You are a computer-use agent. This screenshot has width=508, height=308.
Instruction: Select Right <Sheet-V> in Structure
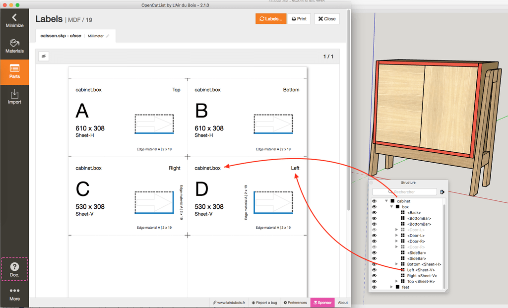tap(422, 276)
